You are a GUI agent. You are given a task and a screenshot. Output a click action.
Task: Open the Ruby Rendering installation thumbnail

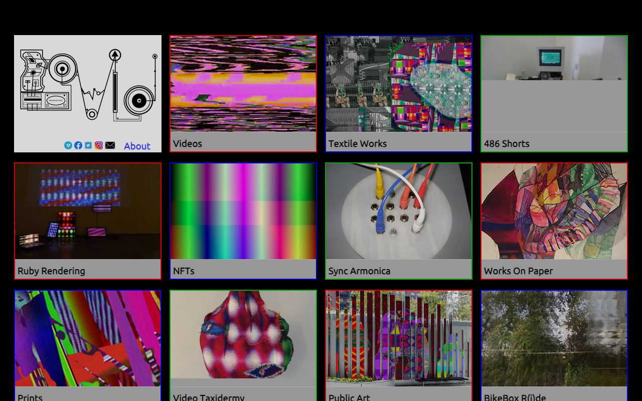(x=88, y=211)
